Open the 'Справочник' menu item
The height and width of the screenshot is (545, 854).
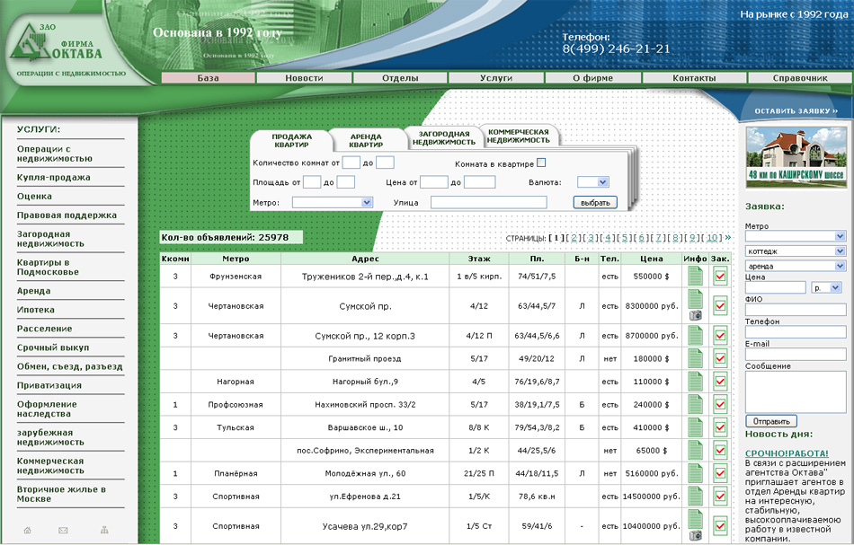(800, 78)
